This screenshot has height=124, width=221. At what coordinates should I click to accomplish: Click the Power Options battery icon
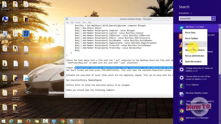(182, 86)
